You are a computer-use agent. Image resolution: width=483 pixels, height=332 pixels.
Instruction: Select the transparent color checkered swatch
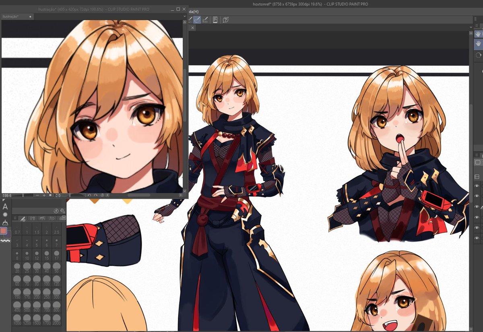(x=5, y=240)
